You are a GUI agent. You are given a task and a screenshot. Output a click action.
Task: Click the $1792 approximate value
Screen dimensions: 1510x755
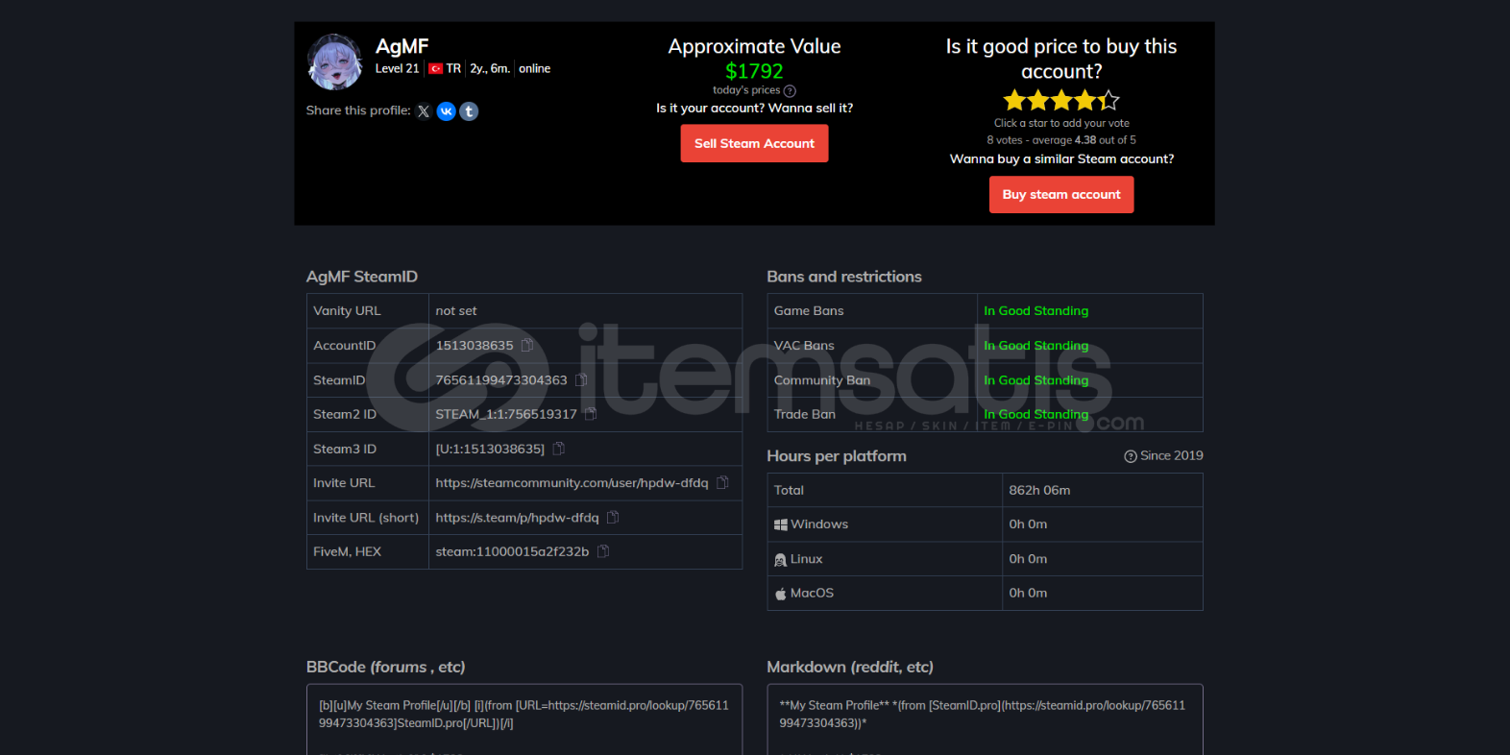[x=754, y=71]
